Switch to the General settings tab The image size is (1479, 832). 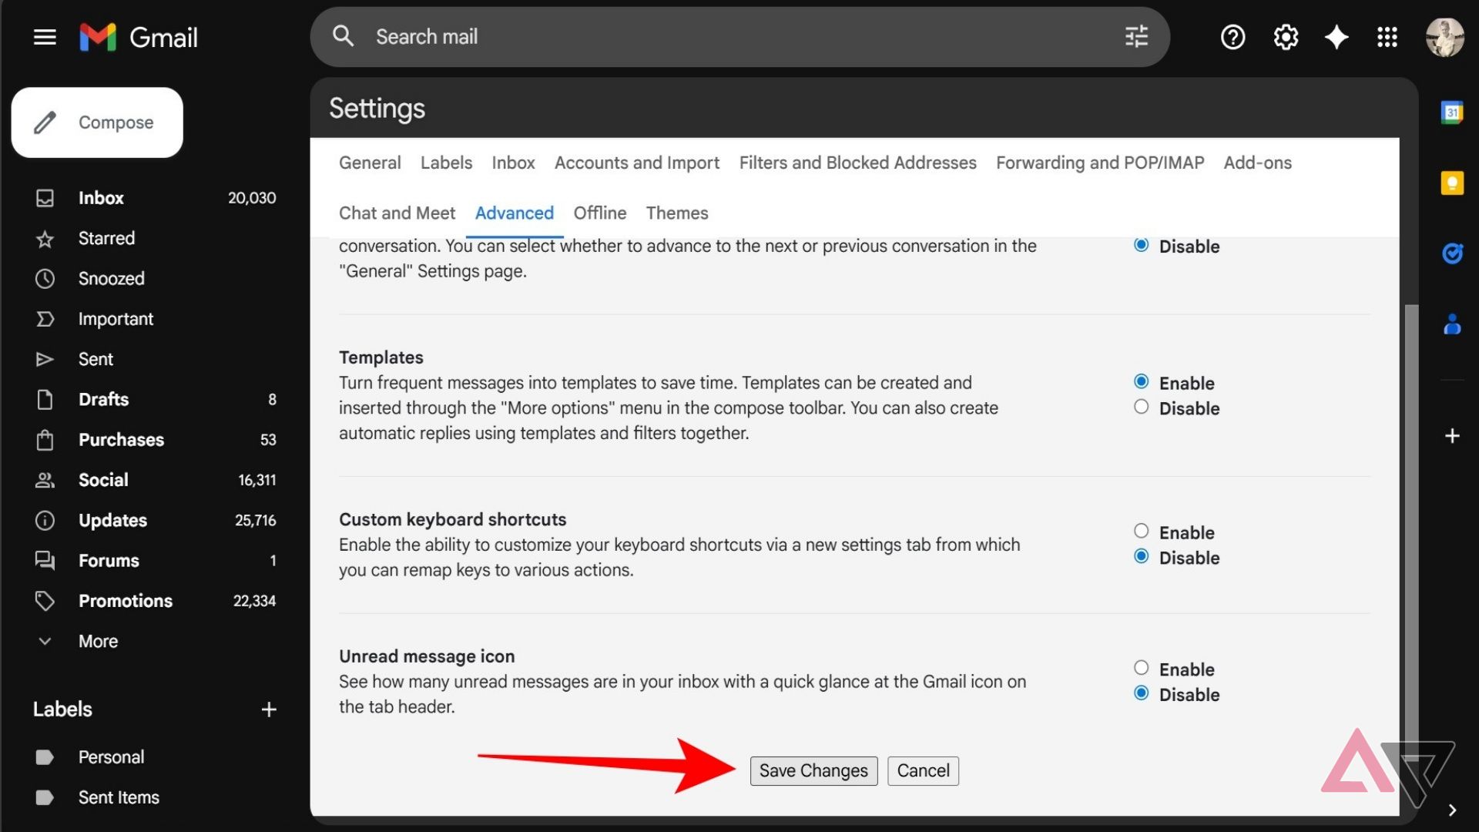coord(370,163)
